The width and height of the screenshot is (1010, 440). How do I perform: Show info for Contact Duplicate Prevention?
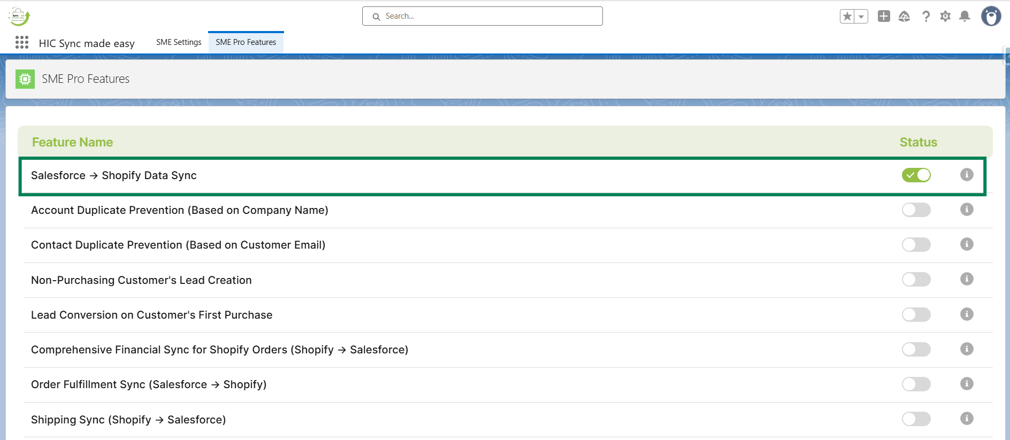[967, 244]
